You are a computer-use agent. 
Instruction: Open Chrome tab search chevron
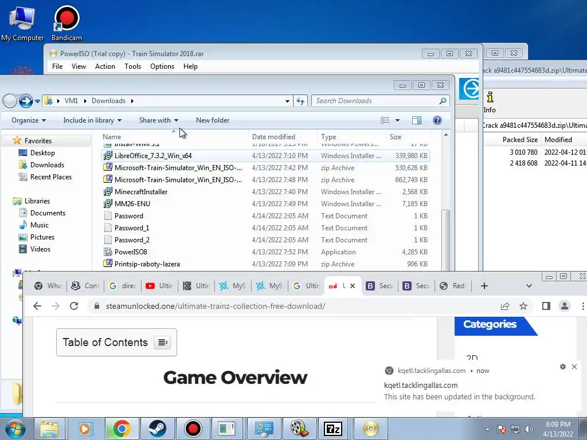529,286
